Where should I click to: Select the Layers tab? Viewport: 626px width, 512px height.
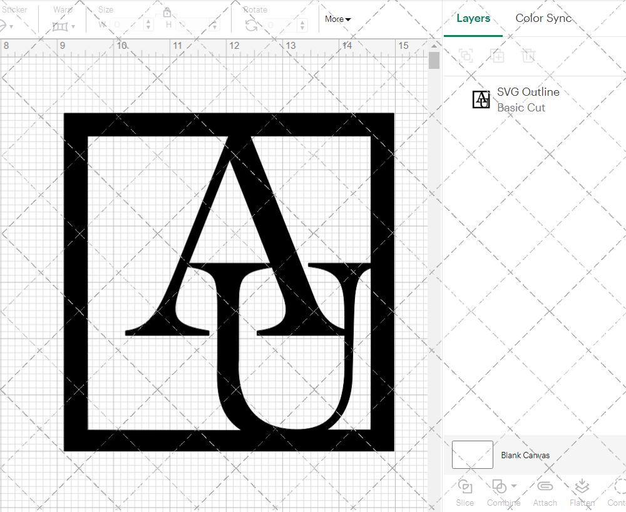tap(473, 18)
